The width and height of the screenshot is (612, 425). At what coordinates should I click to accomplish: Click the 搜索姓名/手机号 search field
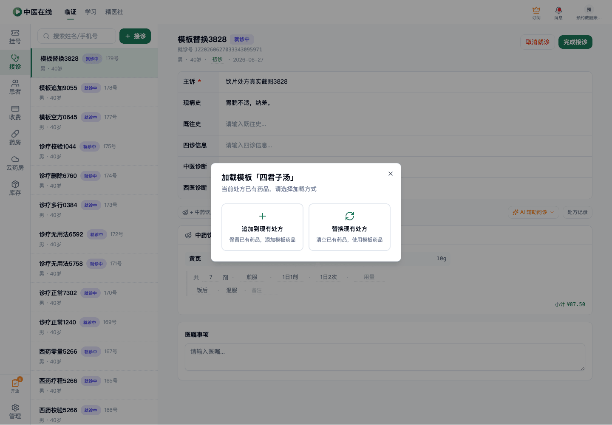(x=76, y=36)
